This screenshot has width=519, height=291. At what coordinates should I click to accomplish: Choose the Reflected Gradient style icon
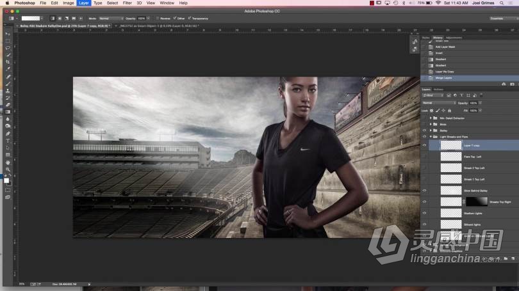pyautogui.click(x=74, y=19)
